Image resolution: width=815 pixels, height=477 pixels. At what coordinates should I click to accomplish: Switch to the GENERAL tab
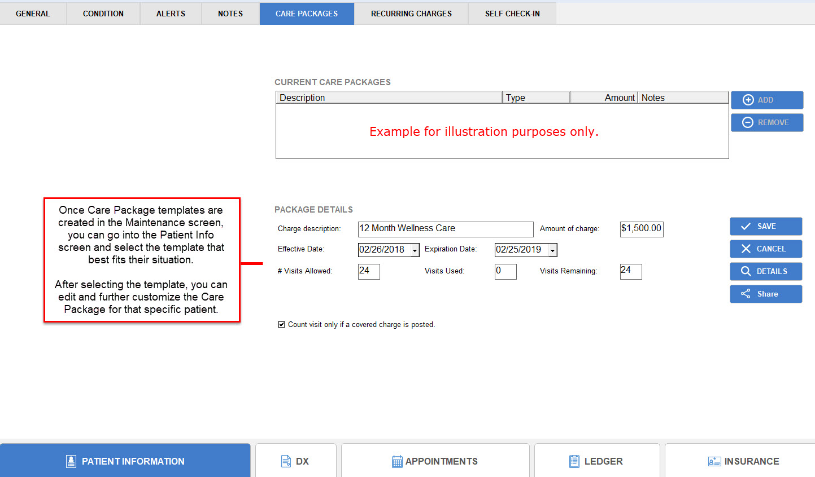tap(33, 14)
